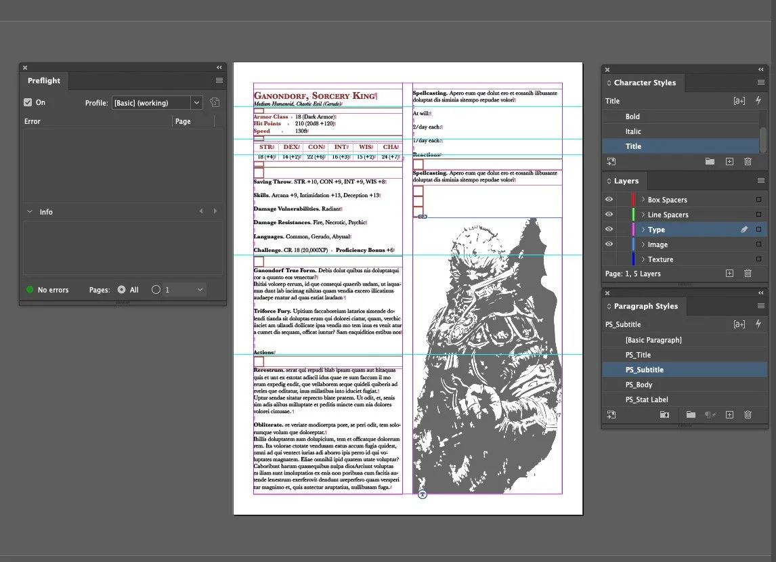The image size is (776, 562).
Task: Open the Preflight panel menu
Action: (219, 80)
